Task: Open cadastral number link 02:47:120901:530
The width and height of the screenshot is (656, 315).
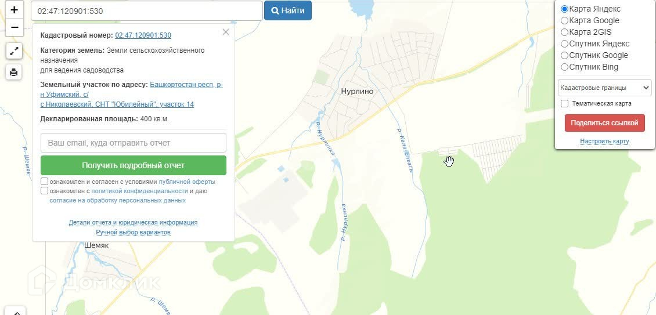Action: pyautogui.click(x=143, y=35)
